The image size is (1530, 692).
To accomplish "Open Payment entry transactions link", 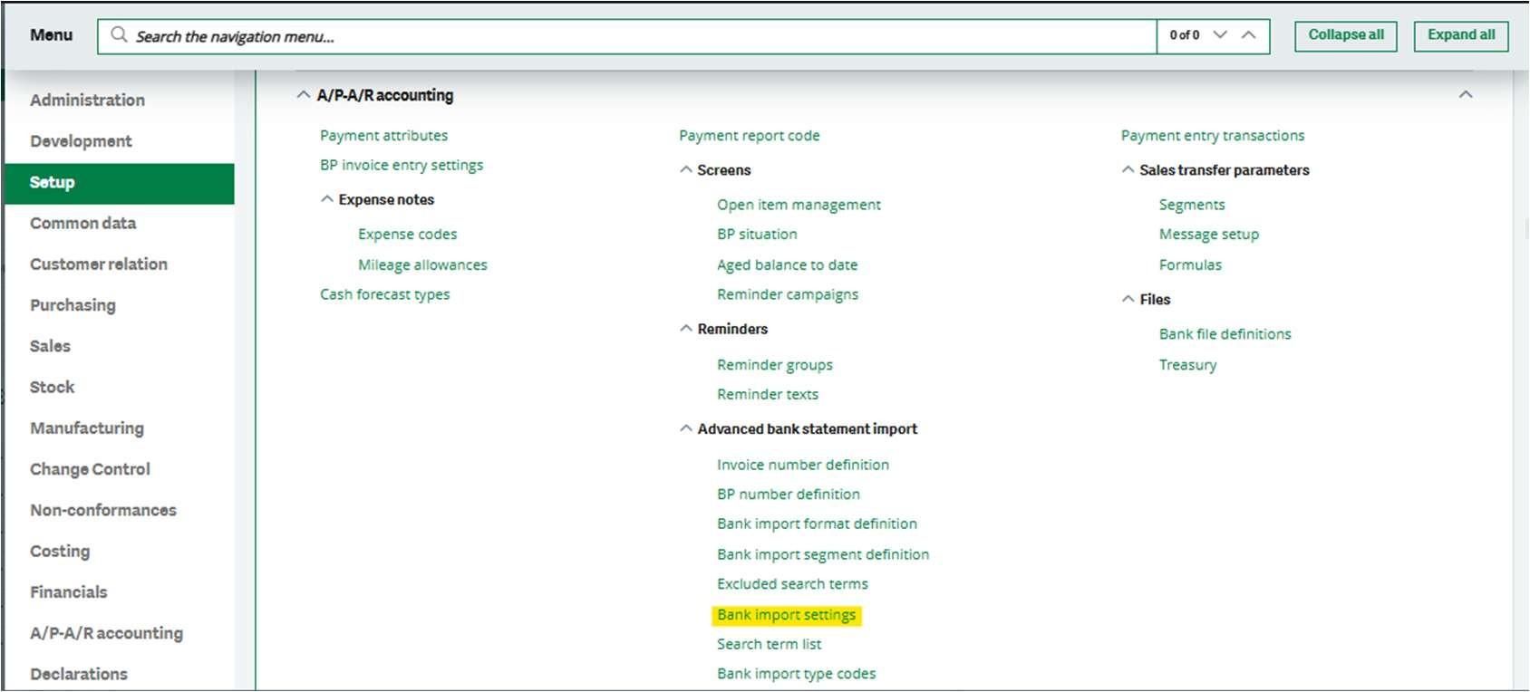I will click(x=1212, y=136).
